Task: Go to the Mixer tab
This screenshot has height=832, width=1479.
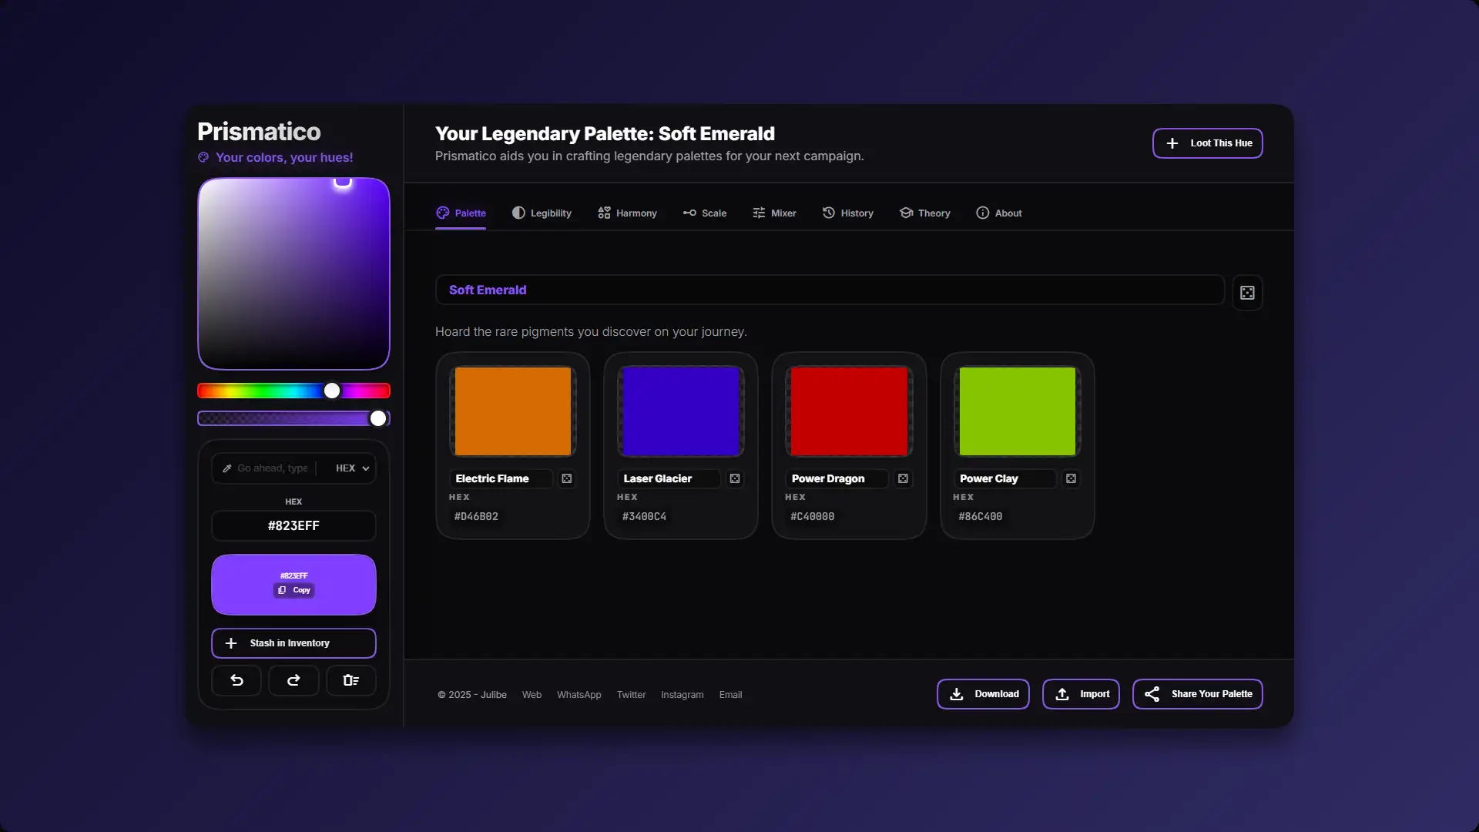Action: click(x=774, y=213)
